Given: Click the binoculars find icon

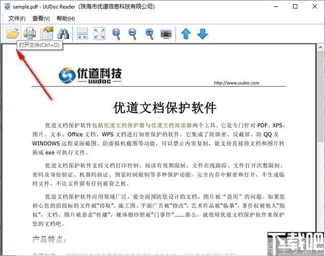Looking at the screenshot, I should click(63, 34).
